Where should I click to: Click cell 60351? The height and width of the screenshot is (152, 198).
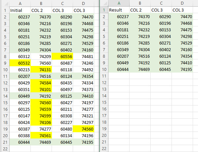(20, 89)
